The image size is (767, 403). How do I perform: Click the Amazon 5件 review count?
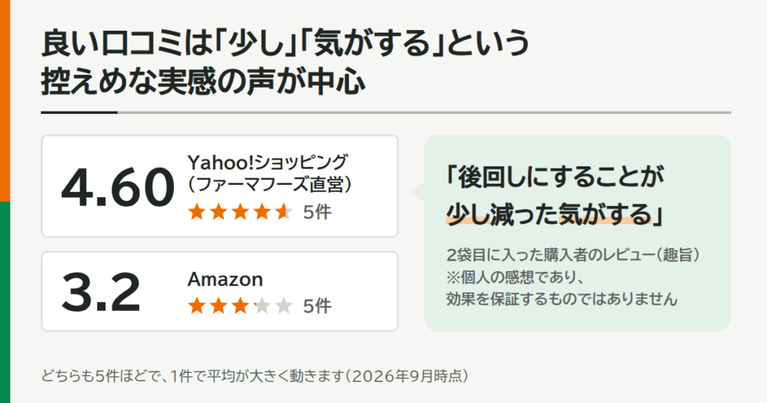point(317,306)
